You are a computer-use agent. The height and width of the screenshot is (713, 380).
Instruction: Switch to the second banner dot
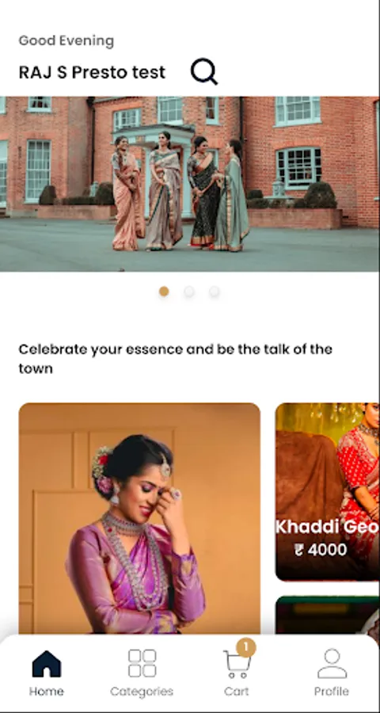click(x=189, y=292)
